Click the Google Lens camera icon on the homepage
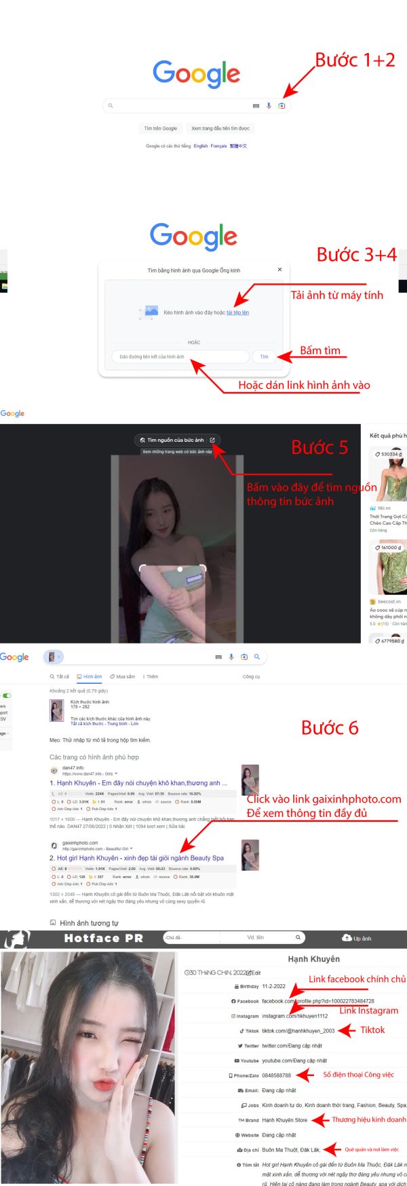 [x=282, y=106]
